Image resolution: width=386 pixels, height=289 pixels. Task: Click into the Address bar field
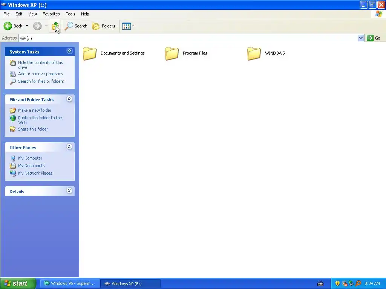pyautogui.click(x=188, y=38)
